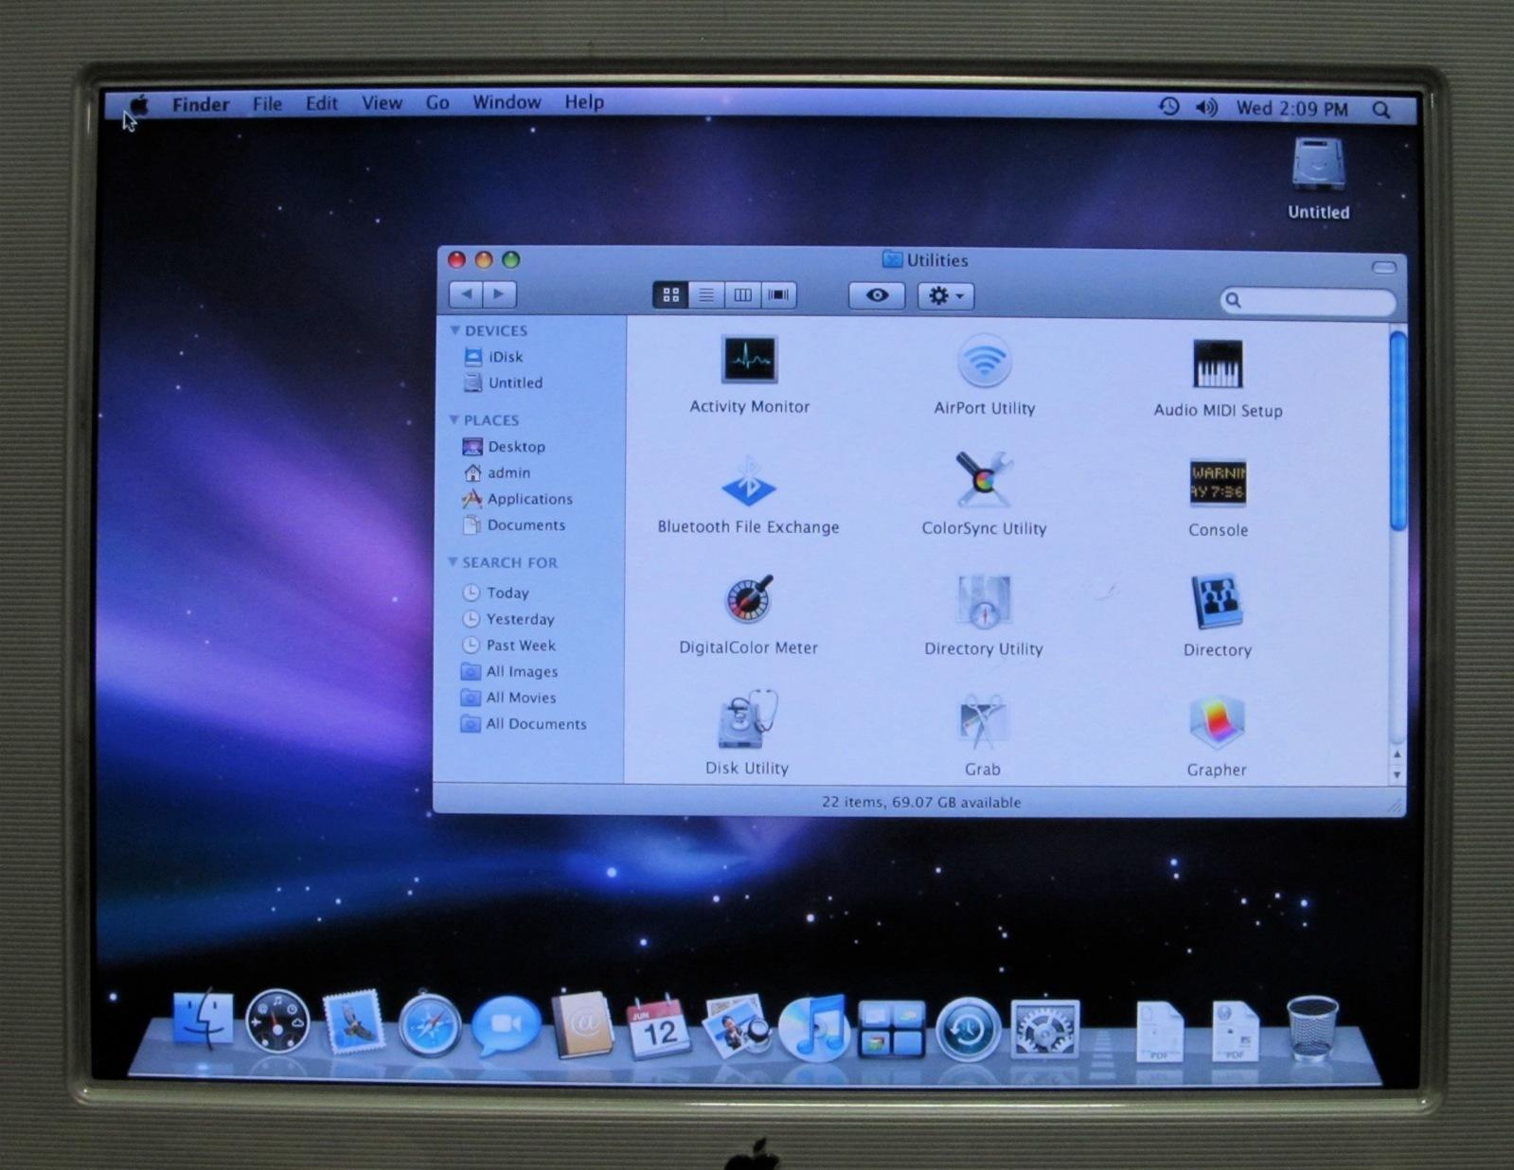
Task: Go back in Finder window
Action: tap(465, 294)
